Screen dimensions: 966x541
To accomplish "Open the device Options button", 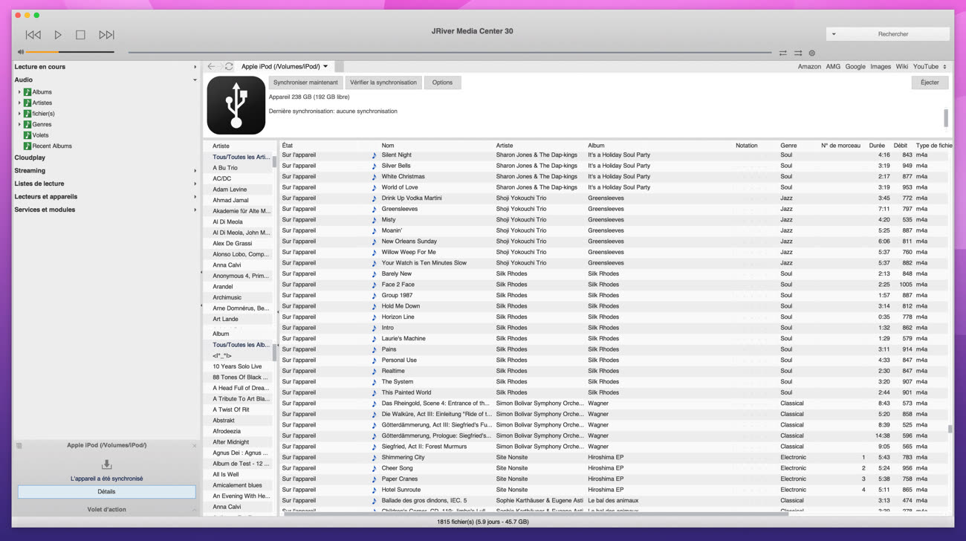I will (442, 82).
